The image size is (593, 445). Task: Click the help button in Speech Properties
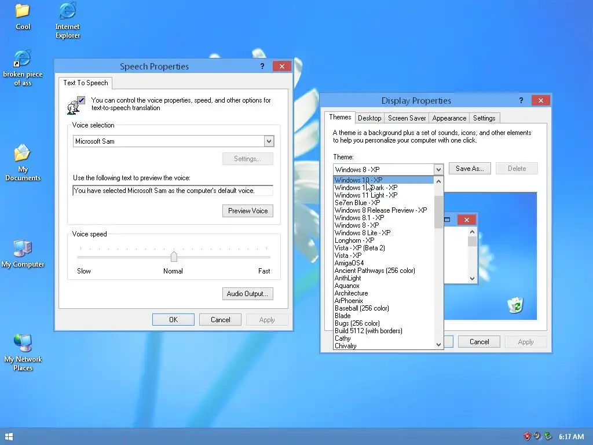pyautogui.click(x=262, y=66)
